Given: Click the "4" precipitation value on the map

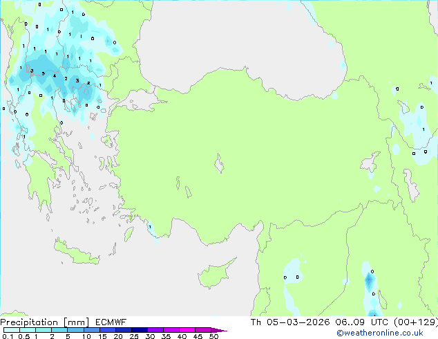Looking at the screenshot, I should pos(55,76).
